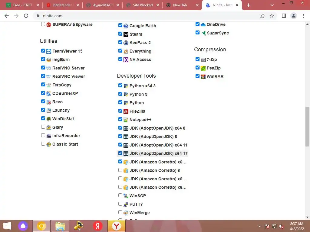Viewport: 310px width, 232px height.
Task: Click the ImgBurn app icon
Action: tap(49, 60)
